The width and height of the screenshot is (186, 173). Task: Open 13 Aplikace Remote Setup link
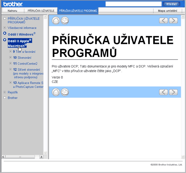(28, 85)
